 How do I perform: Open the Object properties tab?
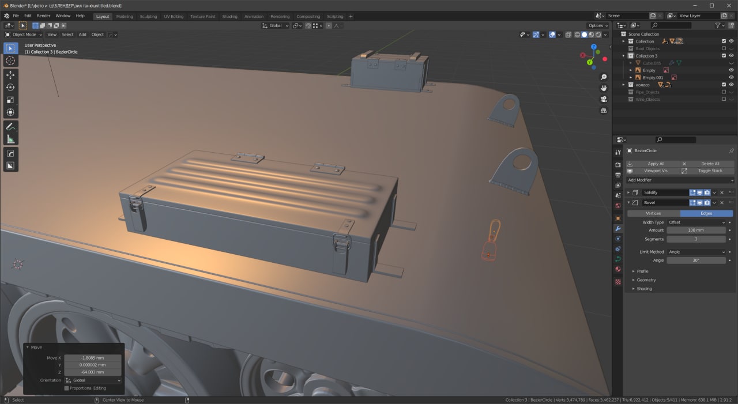click(x=618, y=218)
